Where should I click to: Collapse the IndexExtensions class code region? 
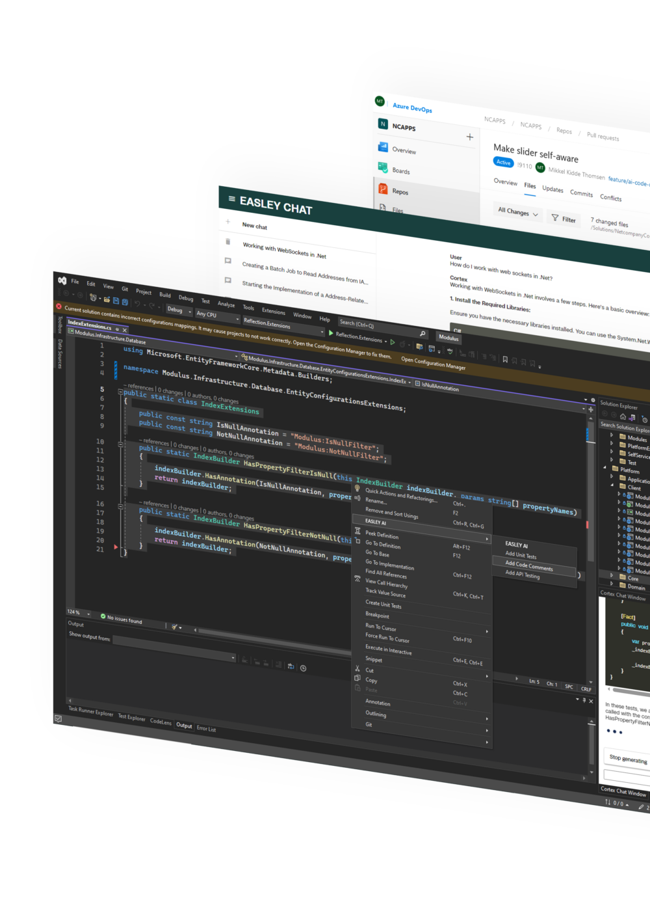pyautogui.click(x=120, y=392)
